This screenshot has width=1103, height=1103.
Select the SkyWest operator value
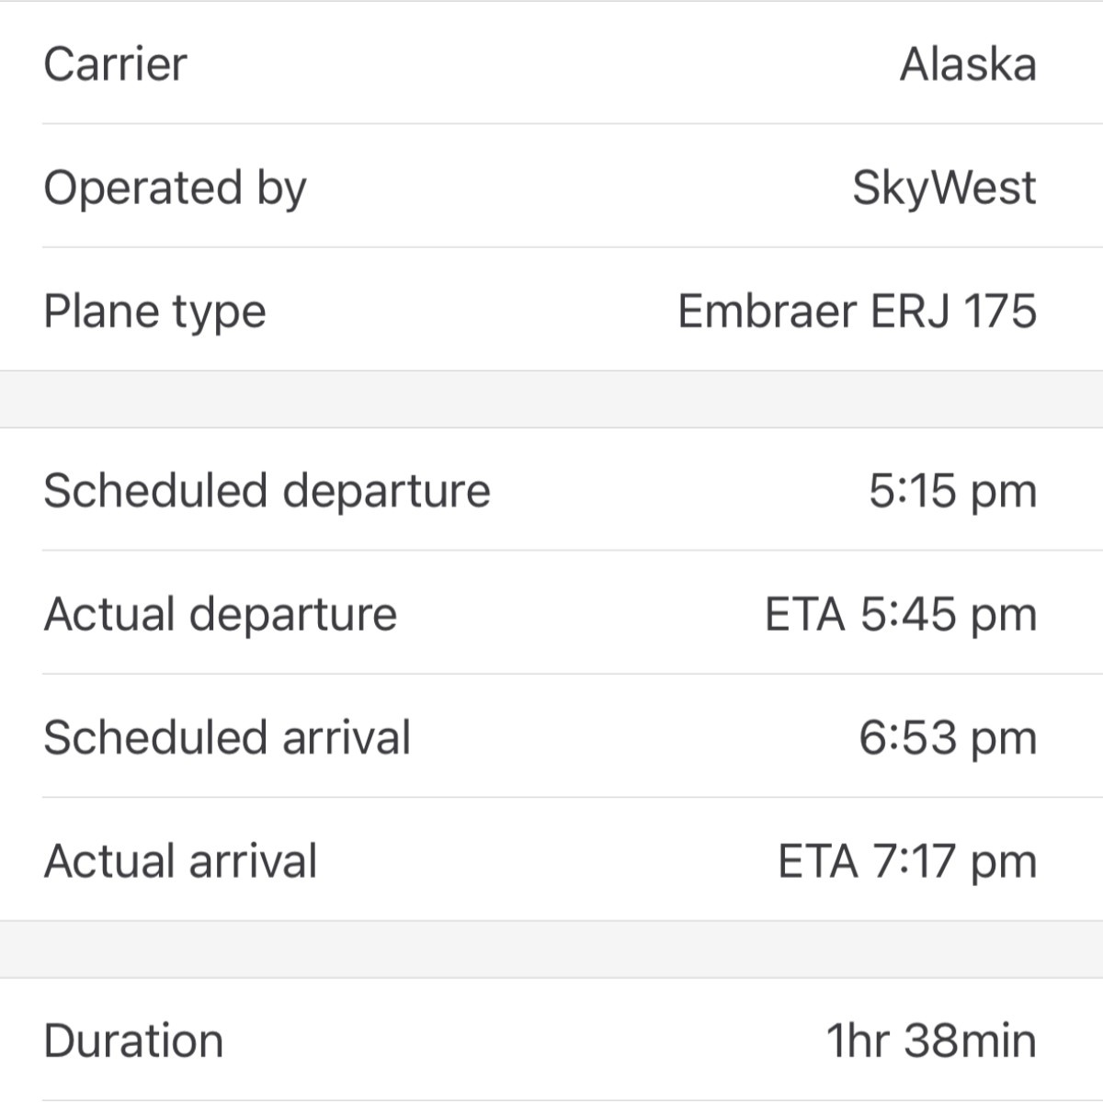click(944, 188)
